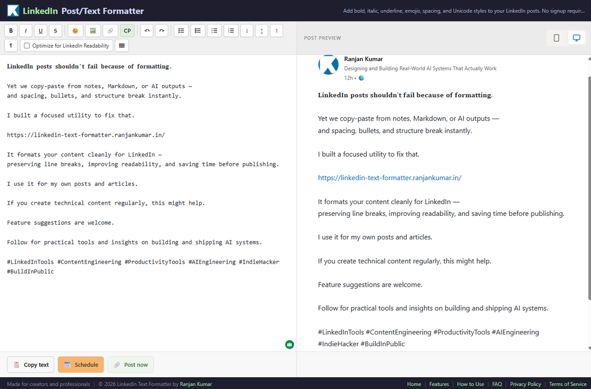Insert a link from the toolbar
591x389 pixels.
110,30
